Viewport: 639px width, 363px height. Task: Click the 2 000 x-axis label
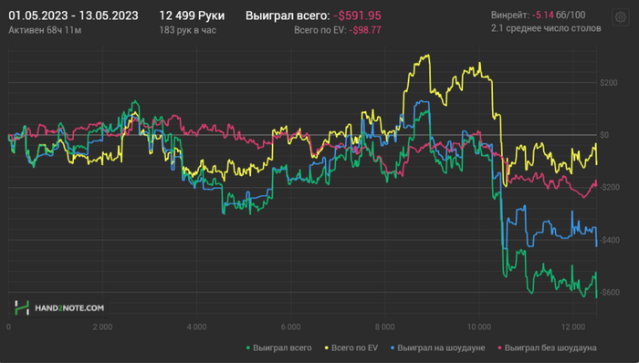pyautogui.click(x=102, y=327)
